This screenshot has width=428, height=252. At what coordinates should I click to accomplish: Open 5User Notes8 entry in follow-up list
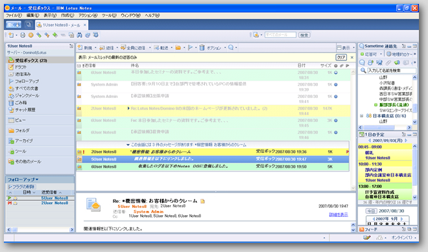(x=40, y=198)
